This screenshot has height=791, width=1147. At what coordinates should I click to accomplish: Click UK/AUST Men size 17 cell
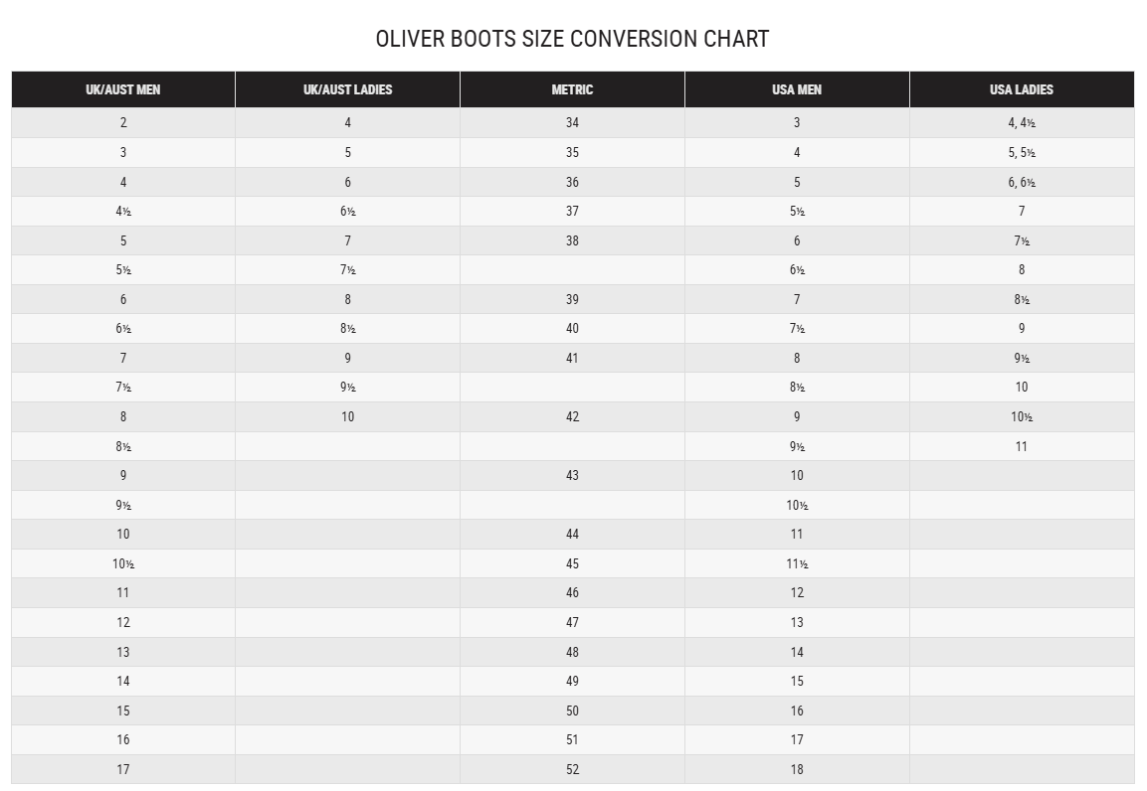point(123,769)
